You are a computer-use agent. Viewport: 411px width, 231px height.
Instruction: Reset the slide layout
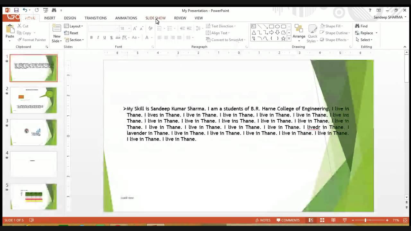click(71, 33)
